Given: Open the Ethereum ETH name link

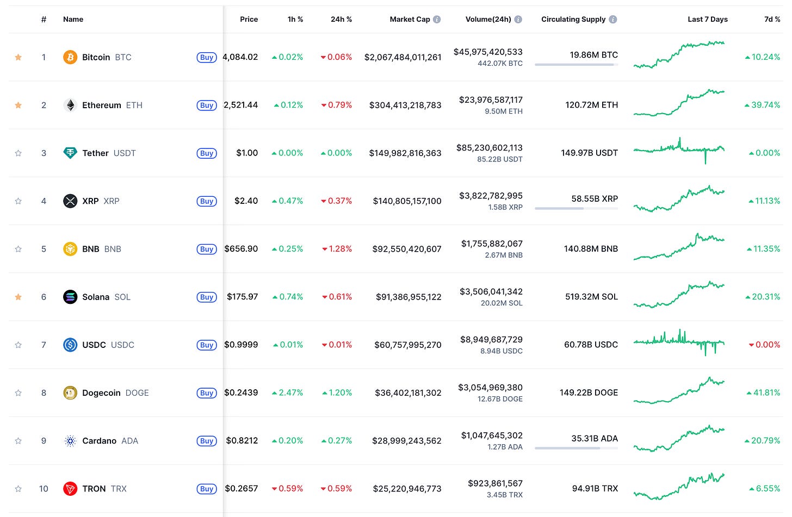Looking at the screenshot, I should click(112, 105).
